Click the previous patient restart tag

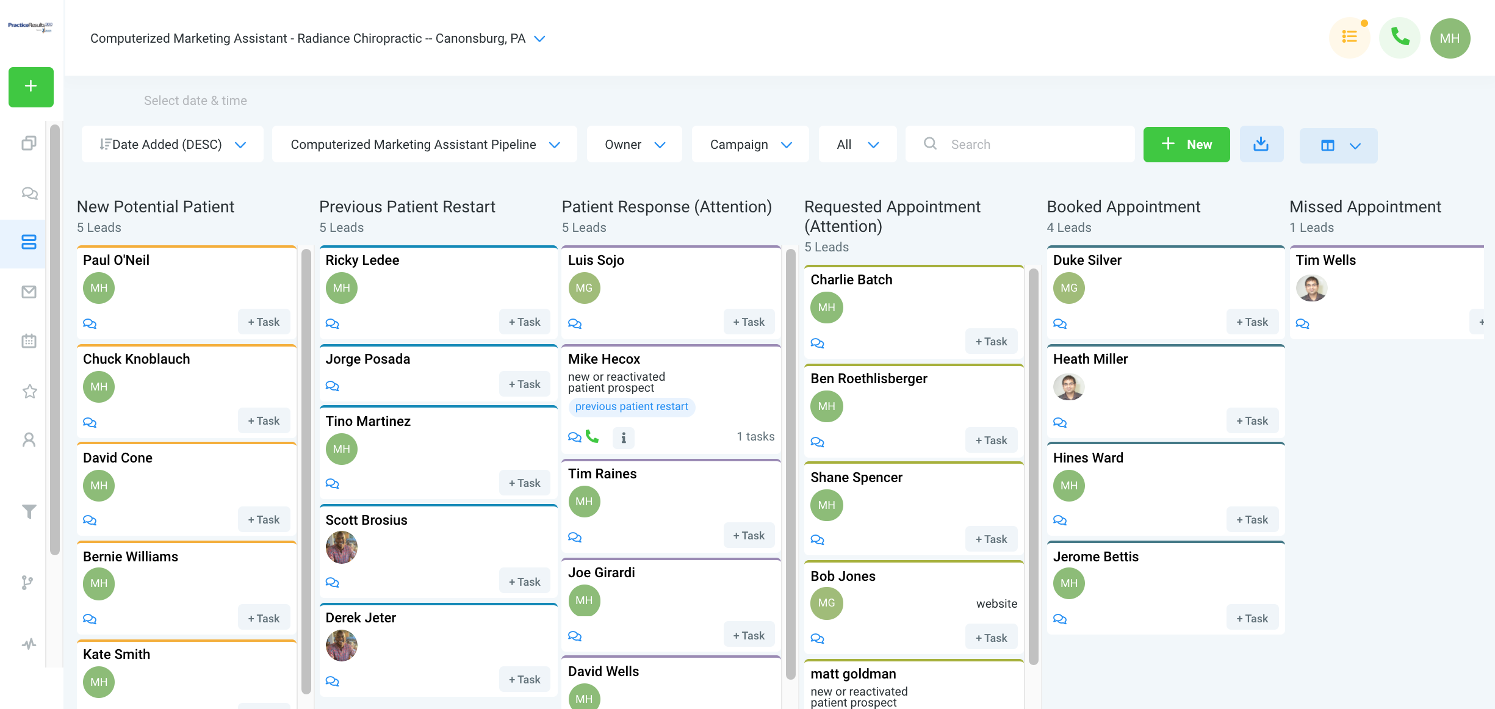pyautogui.click(x=632, y=407)
